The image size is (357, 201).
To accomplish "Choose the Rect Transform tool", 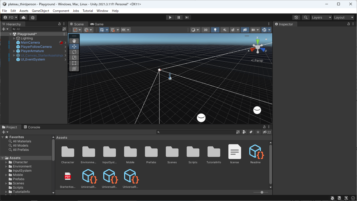I will coord(74,63).
